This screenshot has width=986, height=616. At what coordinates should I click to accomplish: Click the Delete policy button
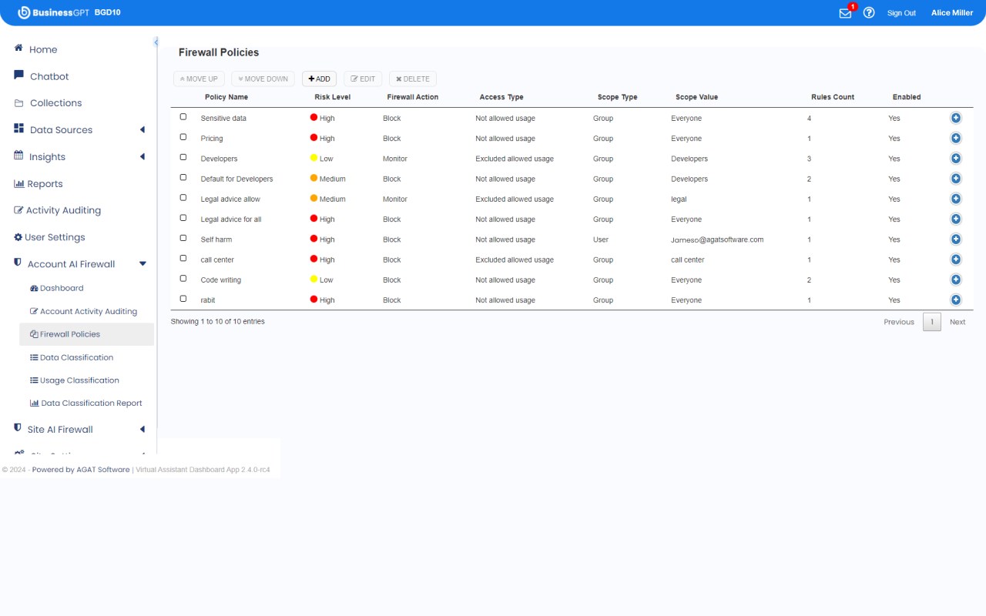click(413, 79)
